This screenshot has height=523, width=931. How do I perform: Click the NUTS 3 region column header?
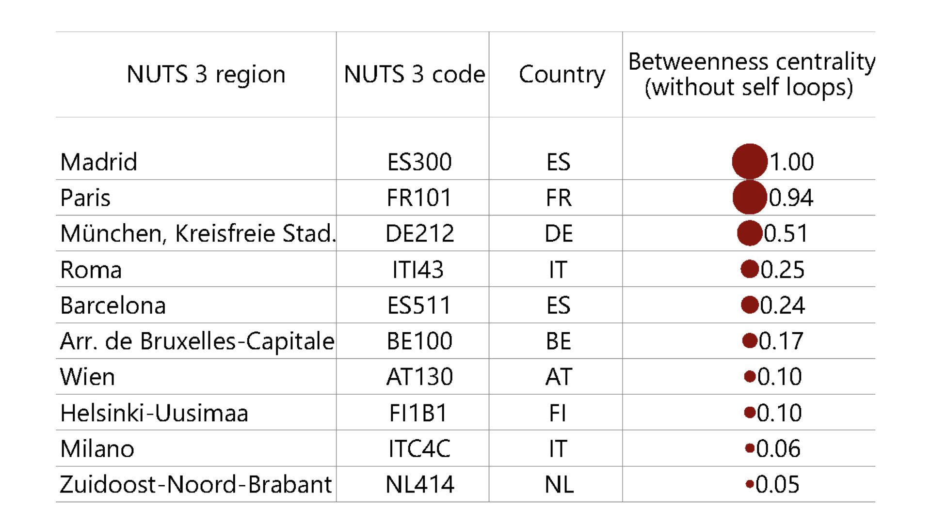pos(206,75)
